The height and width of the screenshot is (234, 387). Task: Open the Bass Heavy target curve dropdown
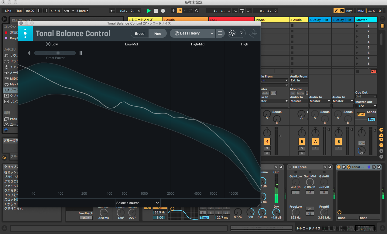(x=193, y=33)
